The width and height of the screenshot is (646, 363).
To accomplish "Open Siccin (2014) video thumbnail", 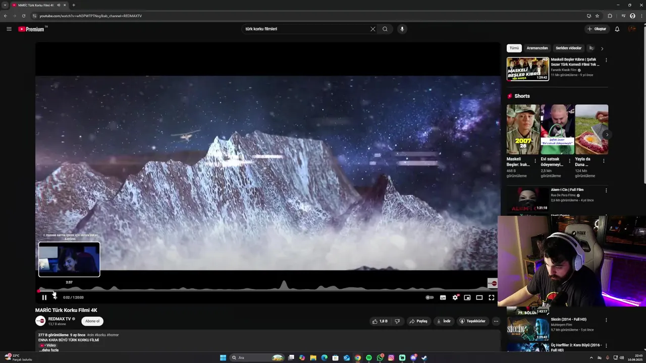I will 527,328.
